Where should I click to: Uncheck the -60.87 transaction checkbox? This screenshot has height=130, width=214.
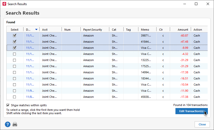(15, 36)
